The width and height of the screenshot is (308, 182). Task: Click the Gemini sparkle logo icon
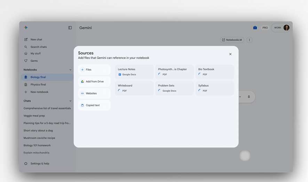tap(26, 28)
